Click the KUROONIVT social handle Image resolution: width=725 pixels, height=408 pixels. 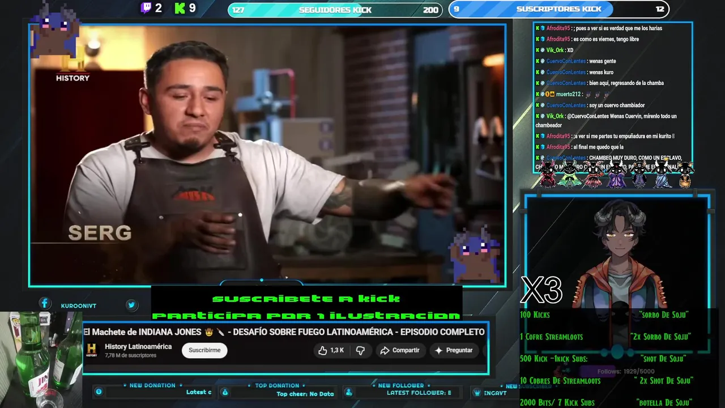click(x=78, y=305)
